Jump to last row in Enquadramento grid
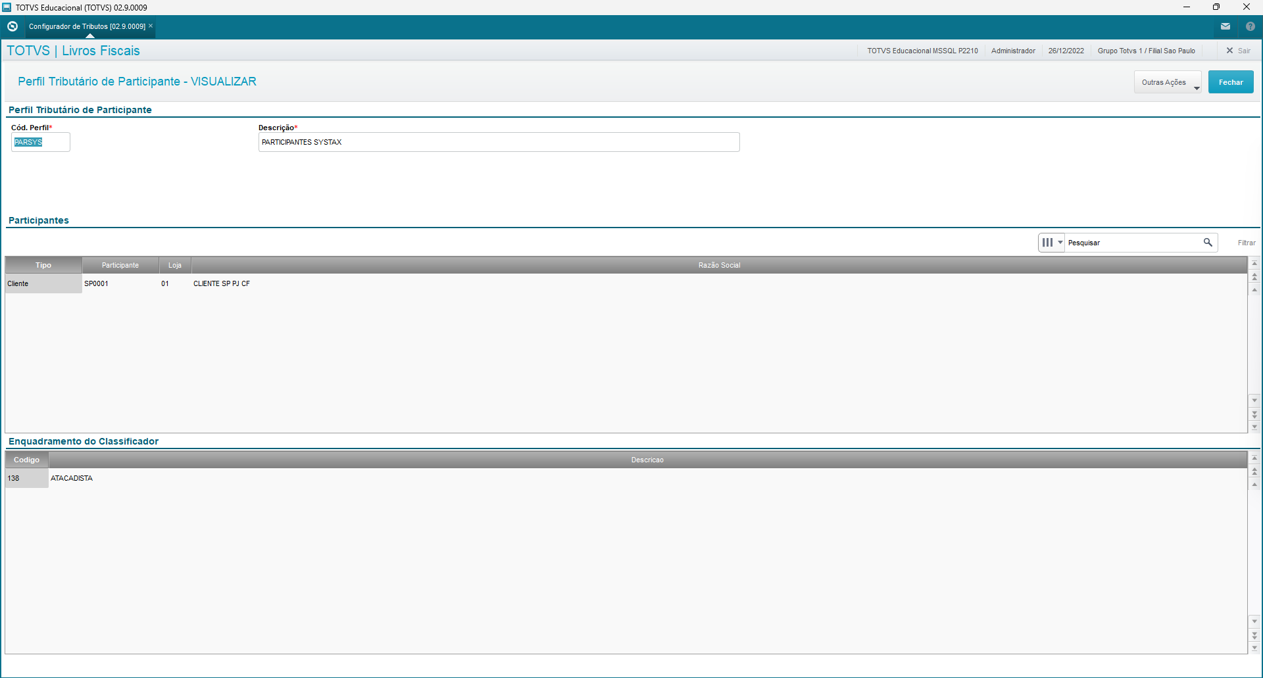The width and height of the screenshot is (1263, 678). [1254, 648]
